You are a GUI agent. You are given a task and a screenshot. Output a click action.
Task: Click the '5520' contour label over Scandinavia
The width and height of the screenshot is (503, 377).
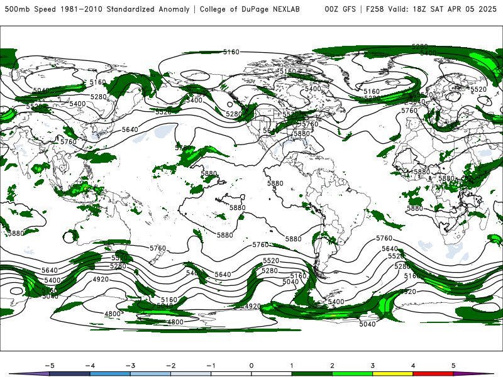point(478,89)
